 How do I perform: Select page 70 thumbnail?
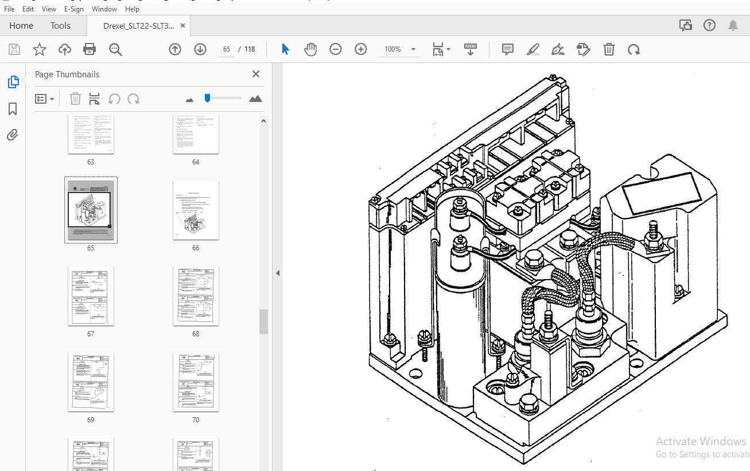pyautogui.click(x=196, y=382)
